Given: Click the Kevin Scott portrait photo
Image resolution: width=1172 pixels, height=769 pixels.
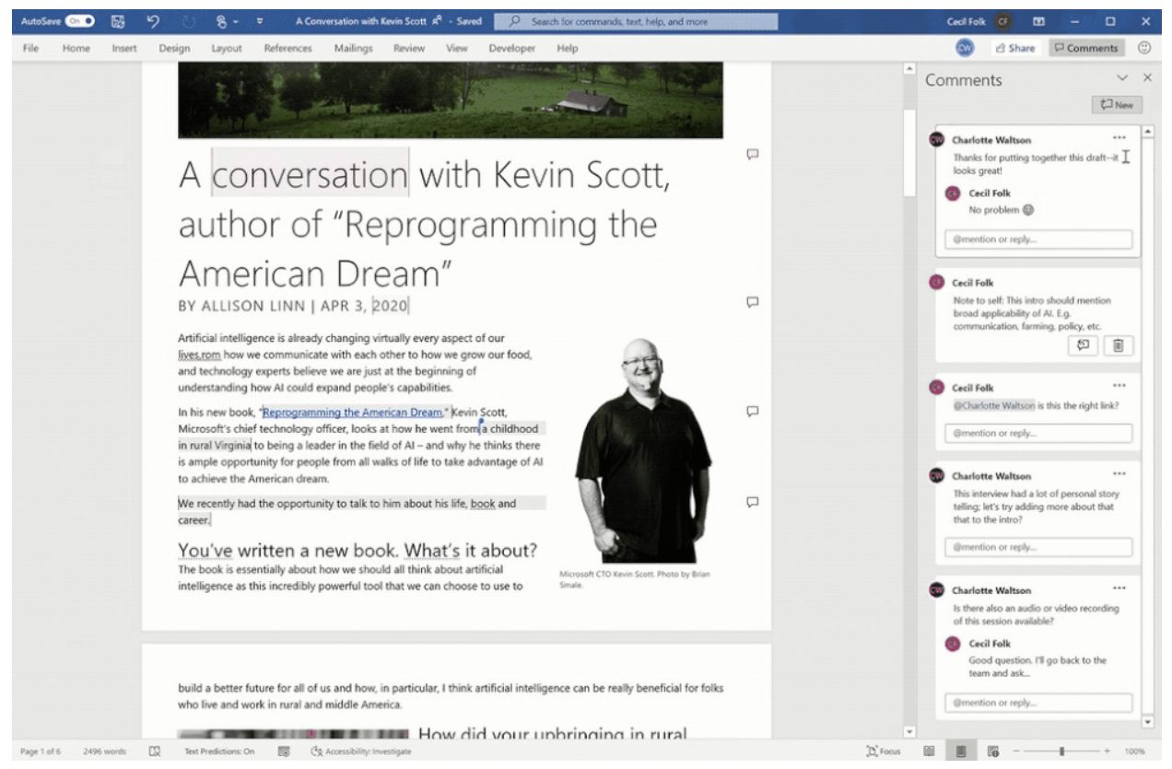Looking at the screenshot, I should coord(642,450).
